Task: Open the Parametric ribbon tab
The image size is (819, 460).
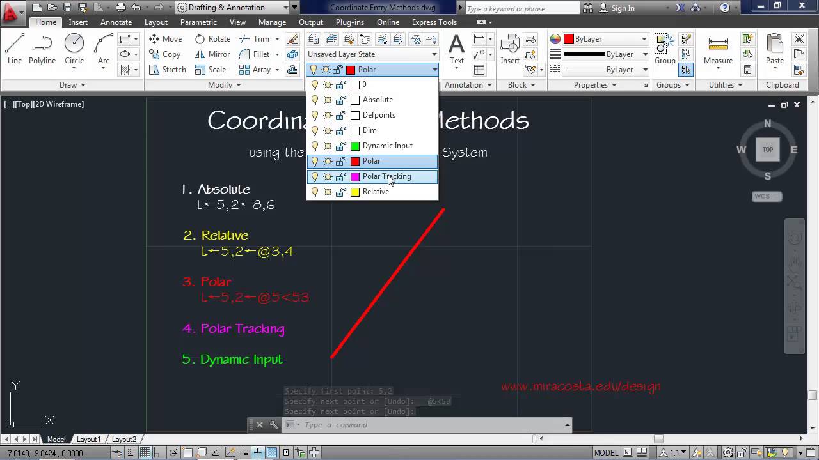Action: coord(198,22)
